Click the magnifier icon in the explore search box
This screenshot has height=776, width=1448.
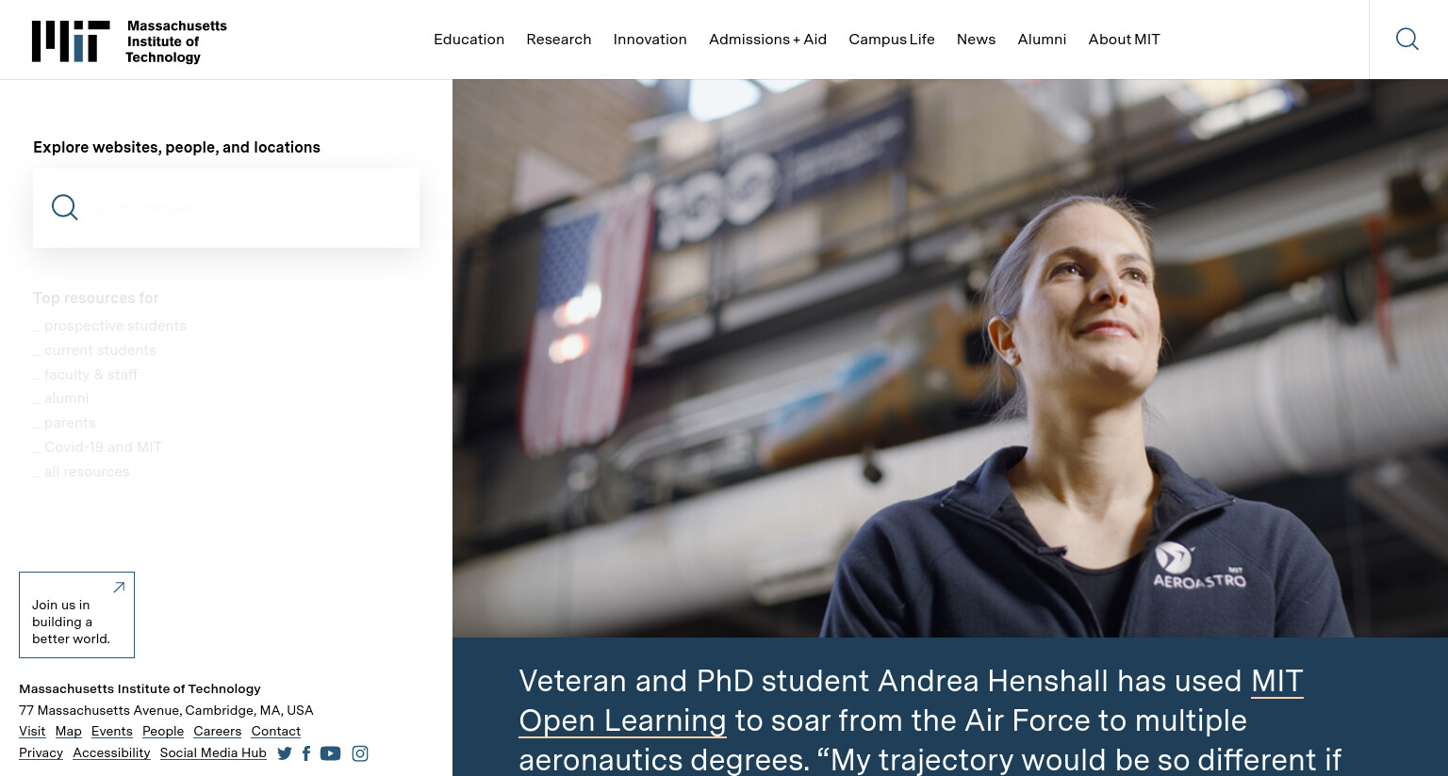click(65, 207)
